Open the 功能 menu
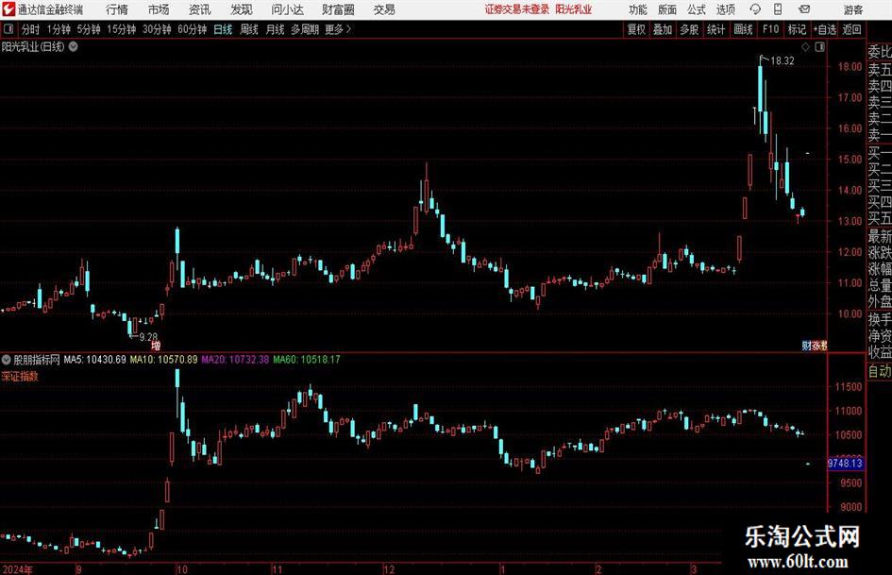 coord(638,9)
